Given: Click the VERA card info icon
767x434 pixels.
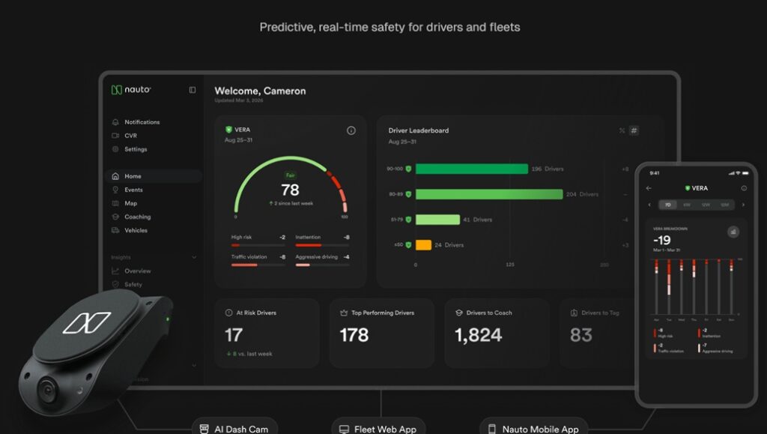Looking at the screenshot, I should (351, 130).
